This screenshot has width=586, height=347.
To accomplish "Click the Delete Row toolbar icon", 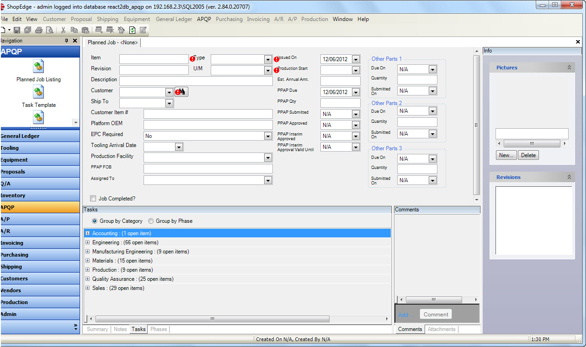I will (x=110, y=30).
